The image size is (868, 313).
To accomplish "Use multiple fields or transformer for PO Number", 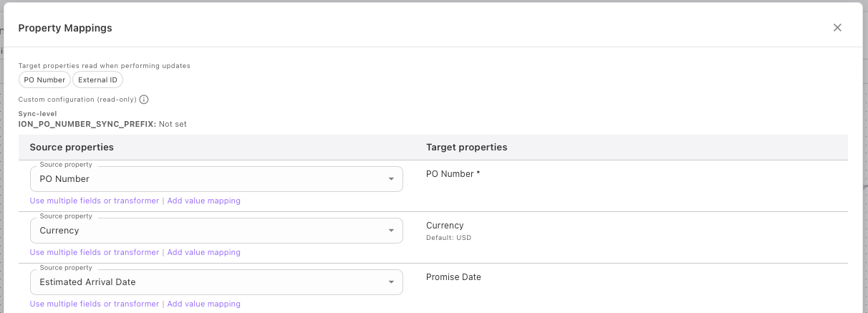I will pos(95,201).
